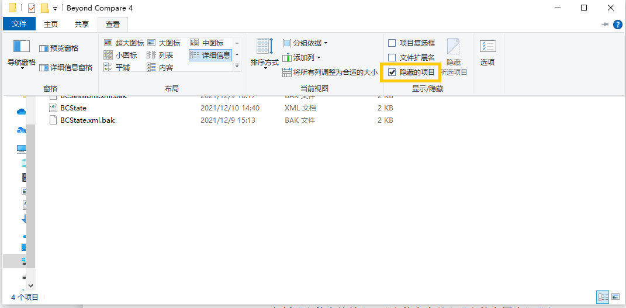Maximize the Beyond Compare 4 window

coord(584,8)
